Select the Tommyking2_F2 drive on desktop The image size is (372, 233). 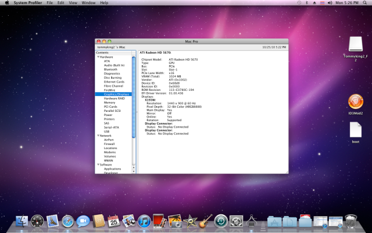tap(356, 44)
